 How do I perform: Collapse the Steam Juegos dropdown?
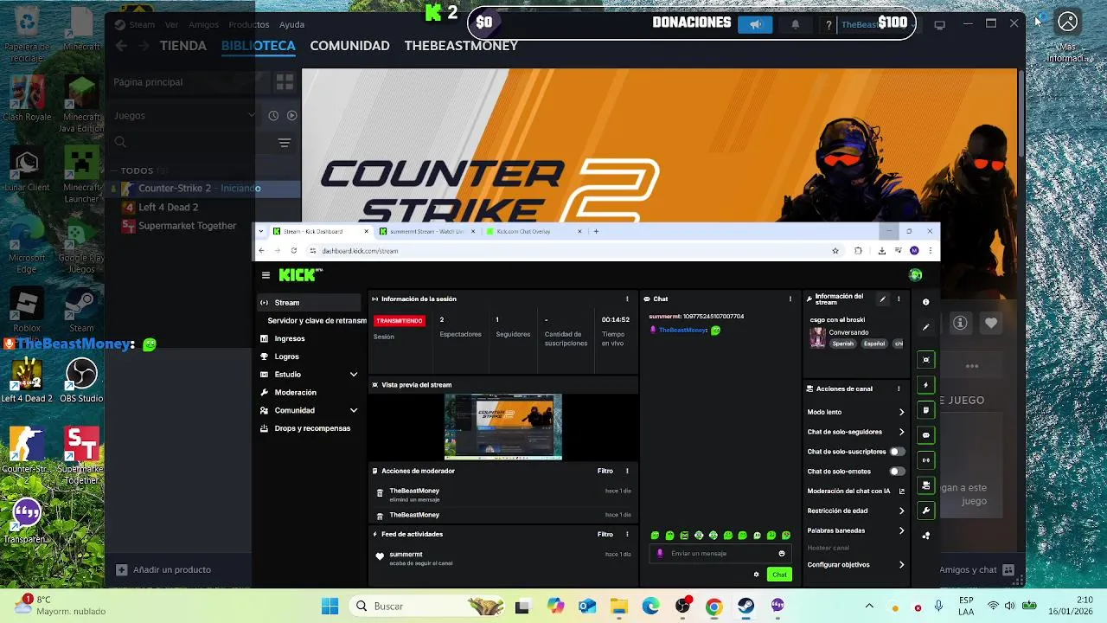pyautogui.click(x=252, y=115)
